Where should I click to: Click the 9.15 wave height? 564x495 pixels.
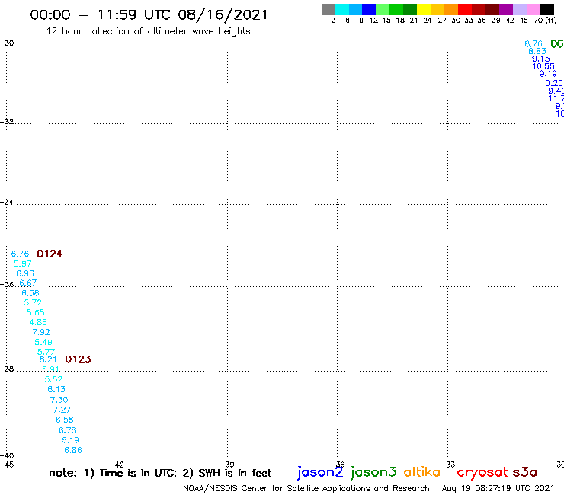(541, 59)
